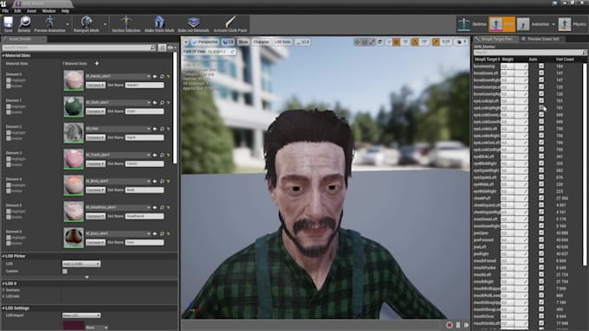Click the Activate Cloth Paint icon

[x=230, y=22]
